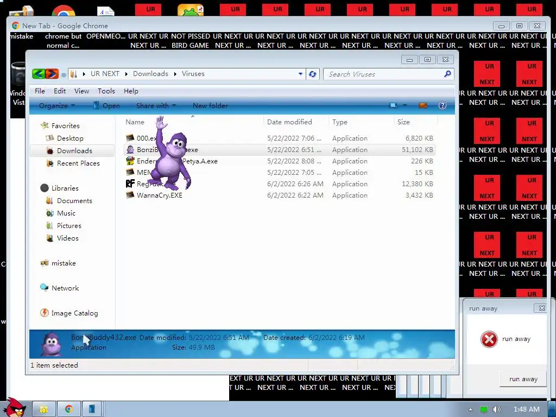The width and height of the screenshot is (556, 417).
Task: Click the volume speaker tray icon
Action: [497, 409]
